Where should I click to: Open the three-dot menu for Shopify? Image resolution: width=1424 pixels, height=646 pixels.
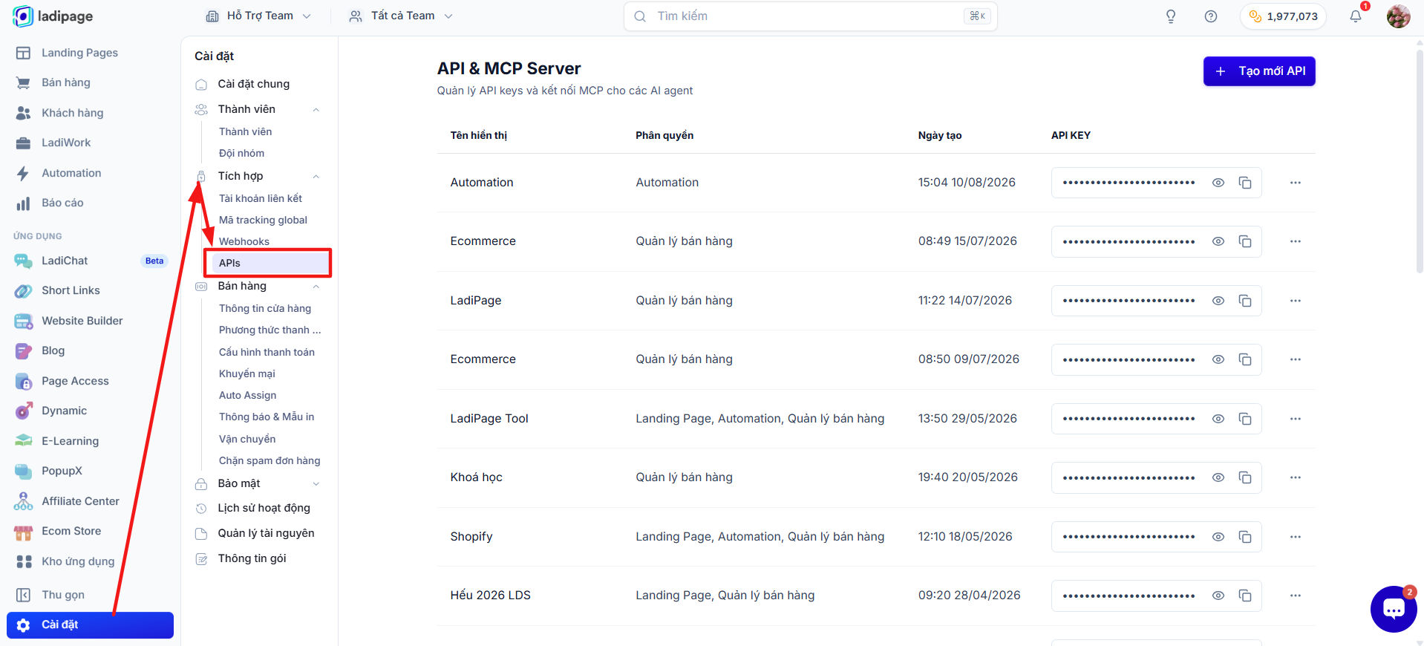(1296, 537)
